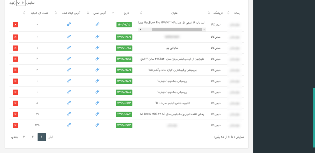Sort table by تاریخ column
This screenshot has width=315, height=153.
126,13
